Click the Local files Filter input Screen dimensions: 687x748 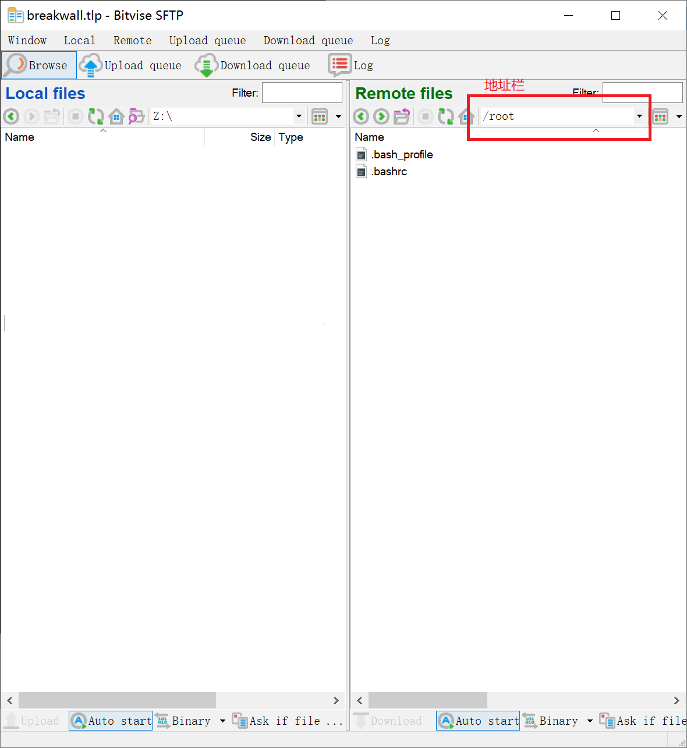pos(302,93)
